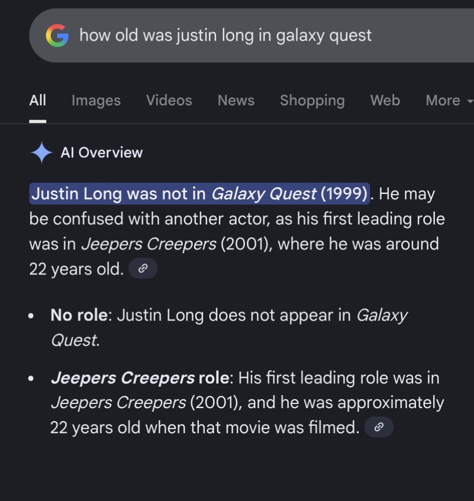Click the AI Overview heading label
The image size is (474, 501).
click(101, 152)
